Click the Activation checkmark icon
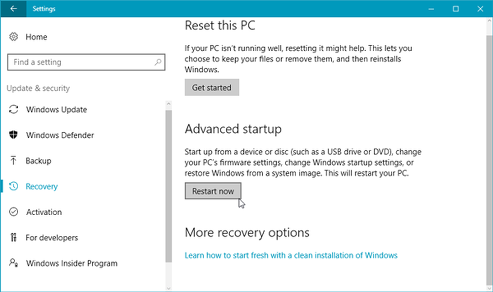The height and width of the screenshot is (292, 493). pyautogui.click(x=13, y=212)
